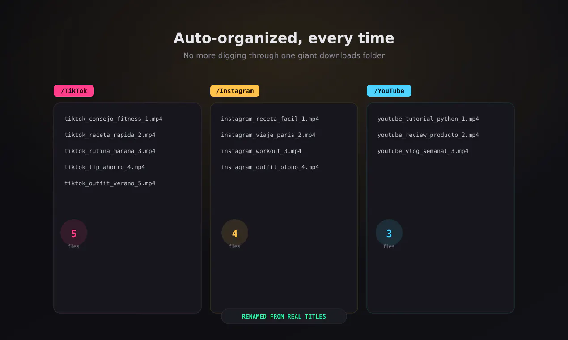Image resolution: width=568 pixels, height=340 pixels.
Task: Click the Auto-organized, every time heading
Action: (x=284, y=38)
